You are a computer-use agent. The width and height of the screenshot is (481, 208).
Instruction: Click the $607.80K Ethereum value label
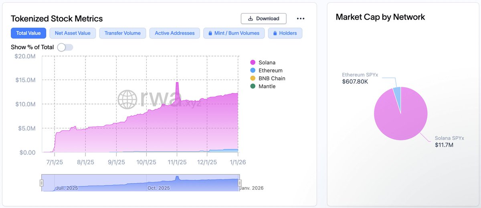(356, 82)
